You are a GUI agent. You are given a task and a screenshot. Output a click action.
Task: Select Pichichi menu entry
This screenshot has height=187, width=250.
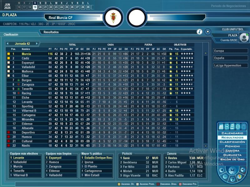[232, 146]
